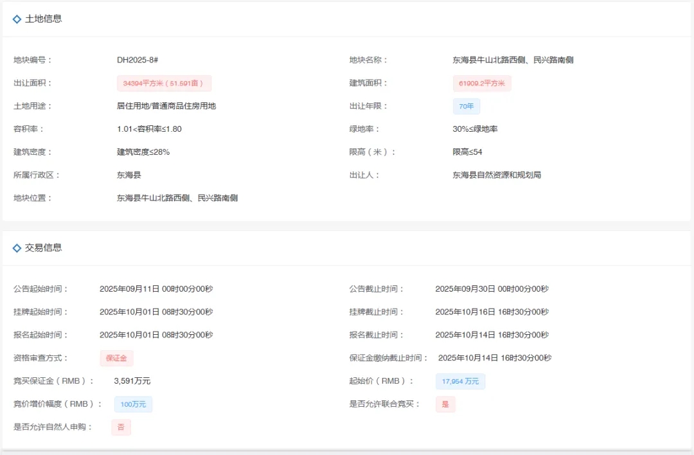Click the 挂牌截止时间 date value
694x455 pixels.
[x=492, y=312]
